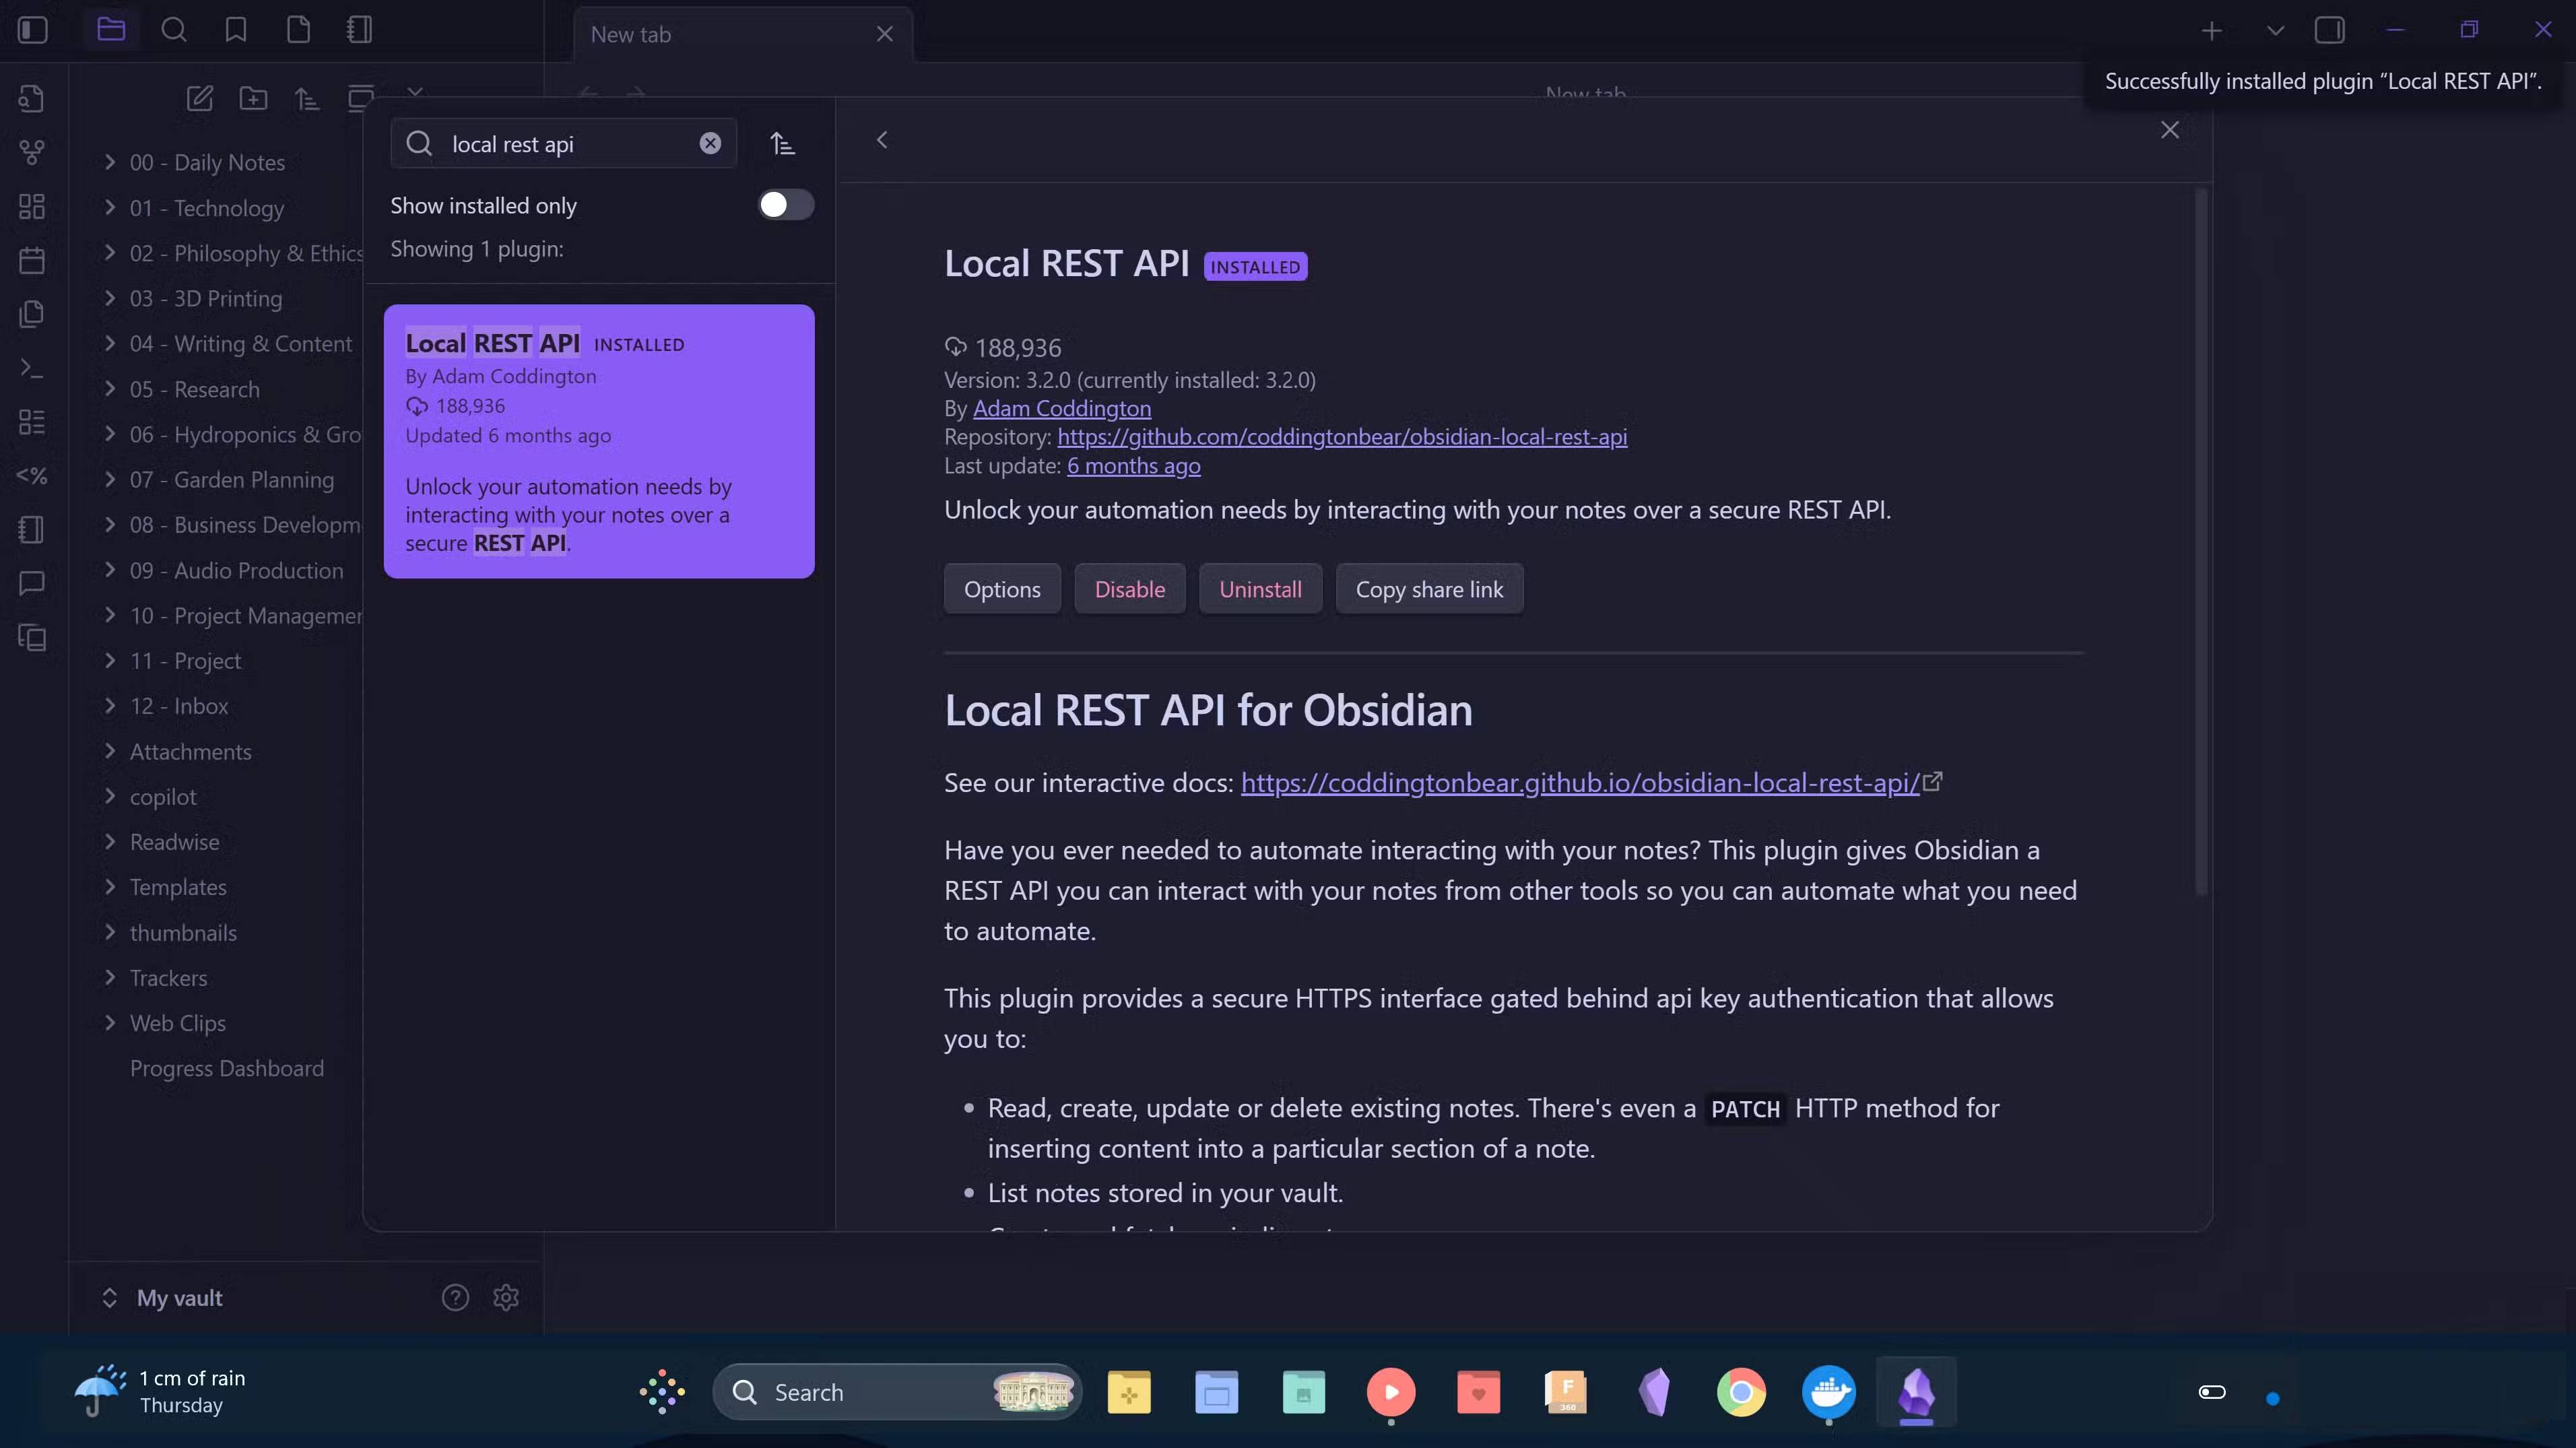2576x1448 pixels.
Task: Open vault settings gear
Action: click(x=505, y=1297)
